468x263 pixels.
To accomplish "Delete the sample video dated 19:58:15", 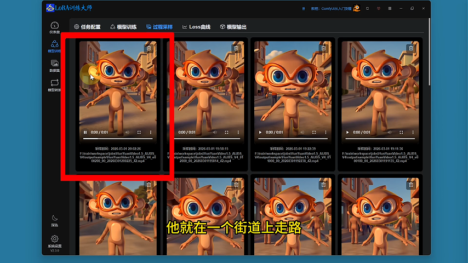I will pos(236,48).
